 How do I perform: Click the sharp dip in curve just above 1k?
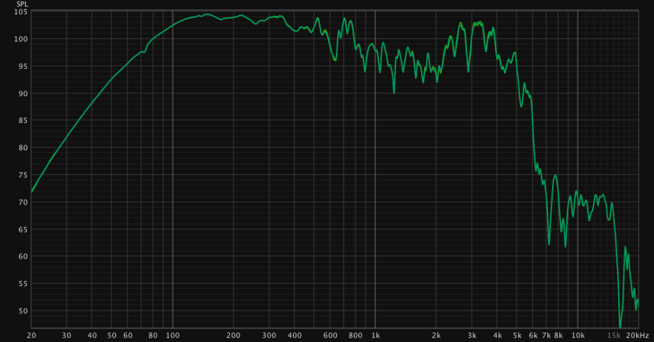pyautogui.click(x=394, y=93)
